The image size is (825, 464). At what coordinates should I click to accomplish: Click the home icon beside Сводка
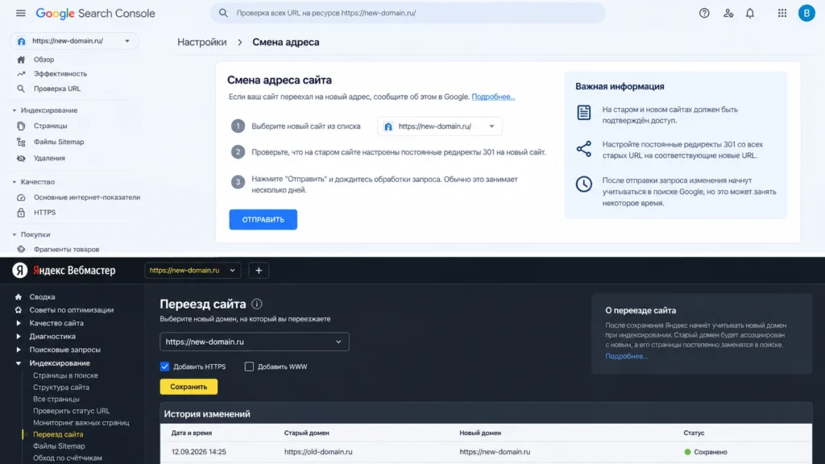point(19,296)
